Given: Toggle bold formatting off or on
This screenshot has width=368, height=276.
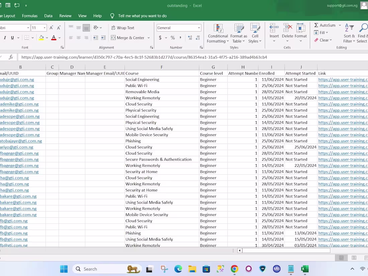Looking at the screenshot, I should (x=0, y=38).
